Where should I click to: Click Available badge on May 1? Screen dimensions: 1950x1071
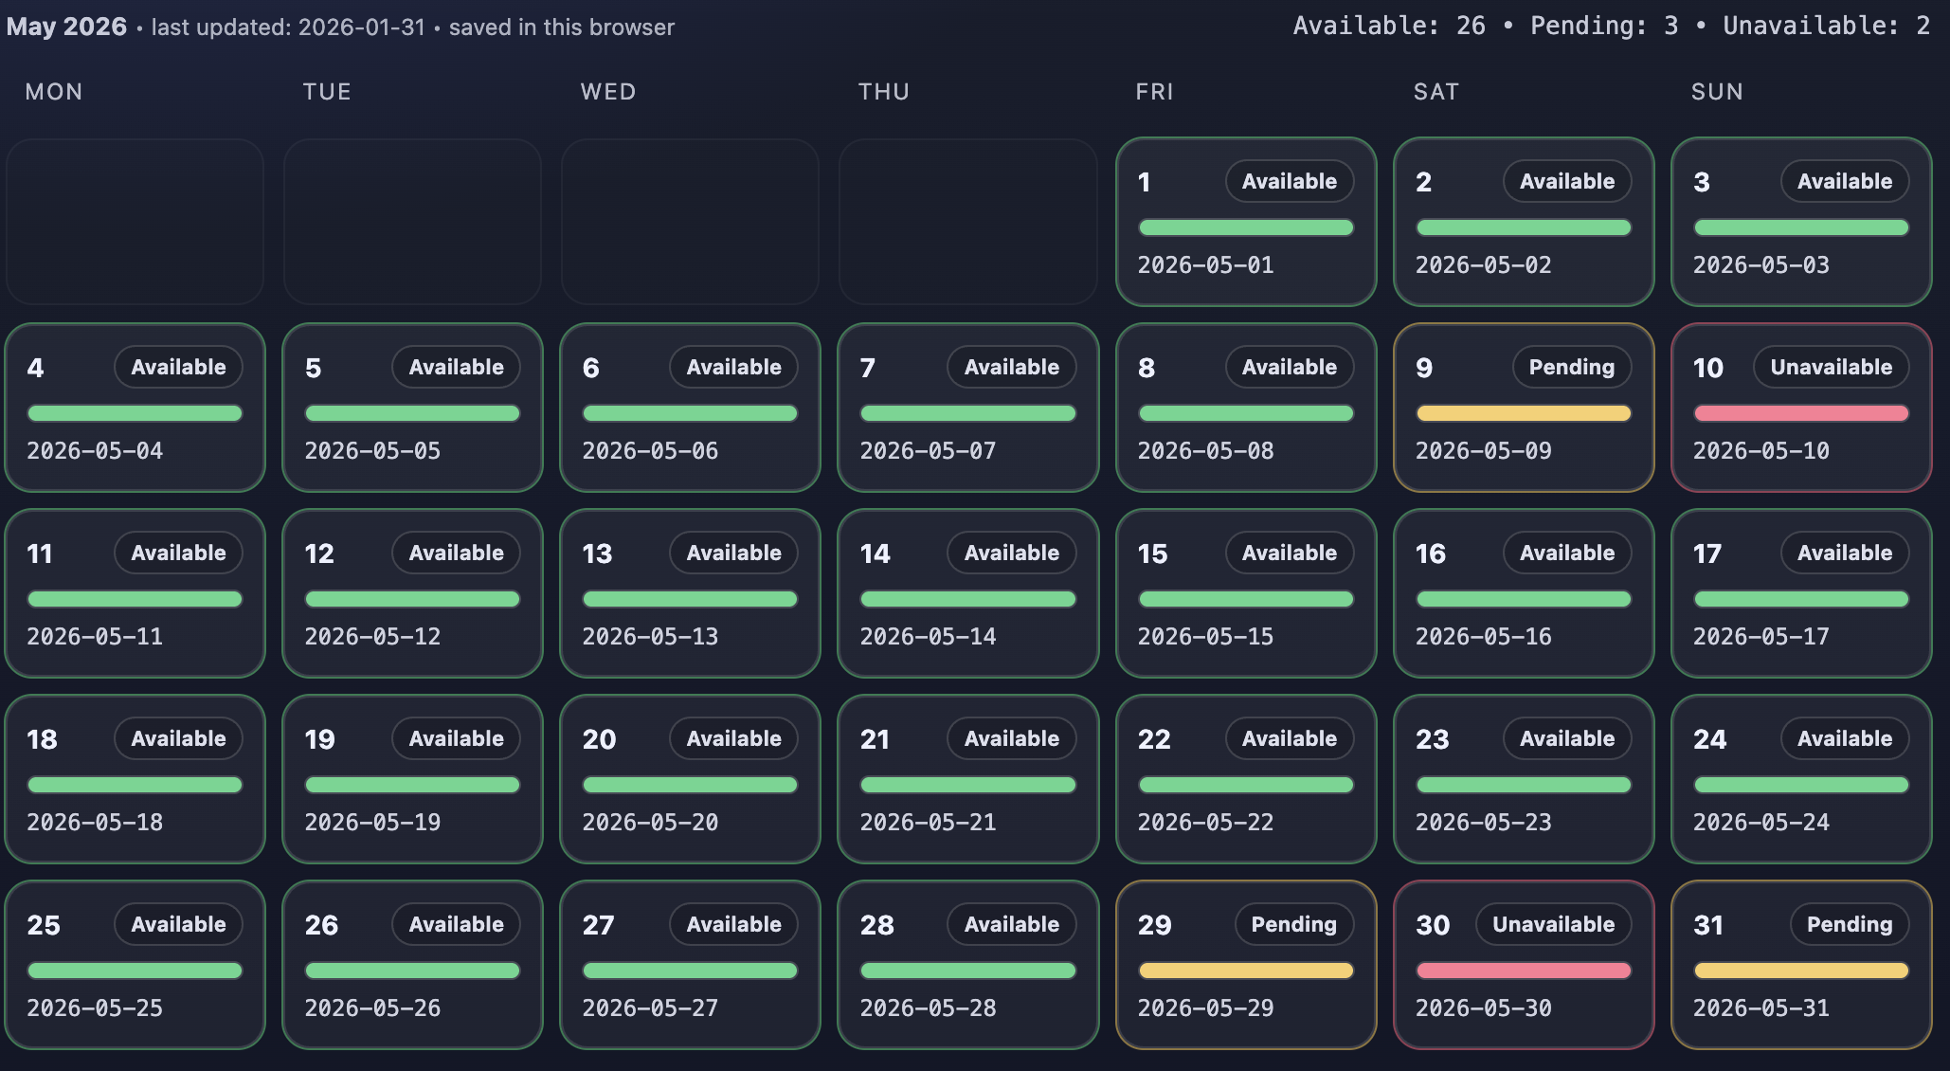[1289, 181]
